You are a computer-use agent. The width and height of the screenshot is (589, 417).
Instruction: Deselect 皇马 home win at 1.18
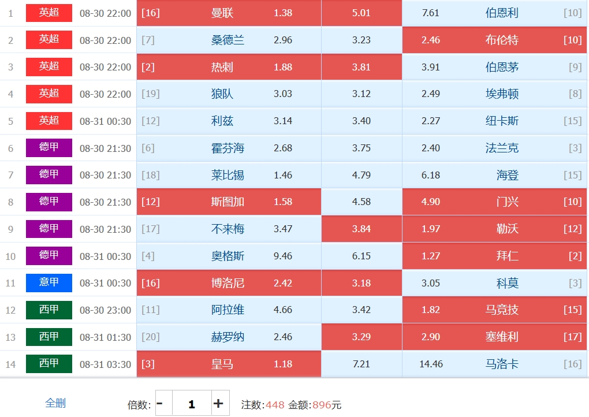pos(229,364)
